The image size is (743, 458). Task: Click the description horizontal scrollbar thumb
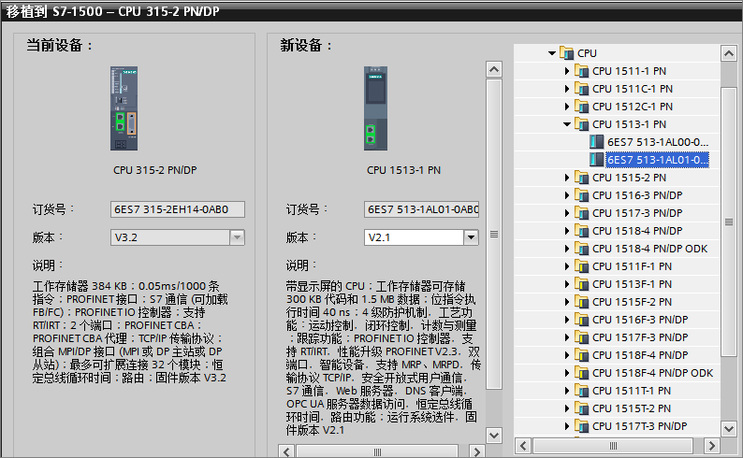pos(377,451)
